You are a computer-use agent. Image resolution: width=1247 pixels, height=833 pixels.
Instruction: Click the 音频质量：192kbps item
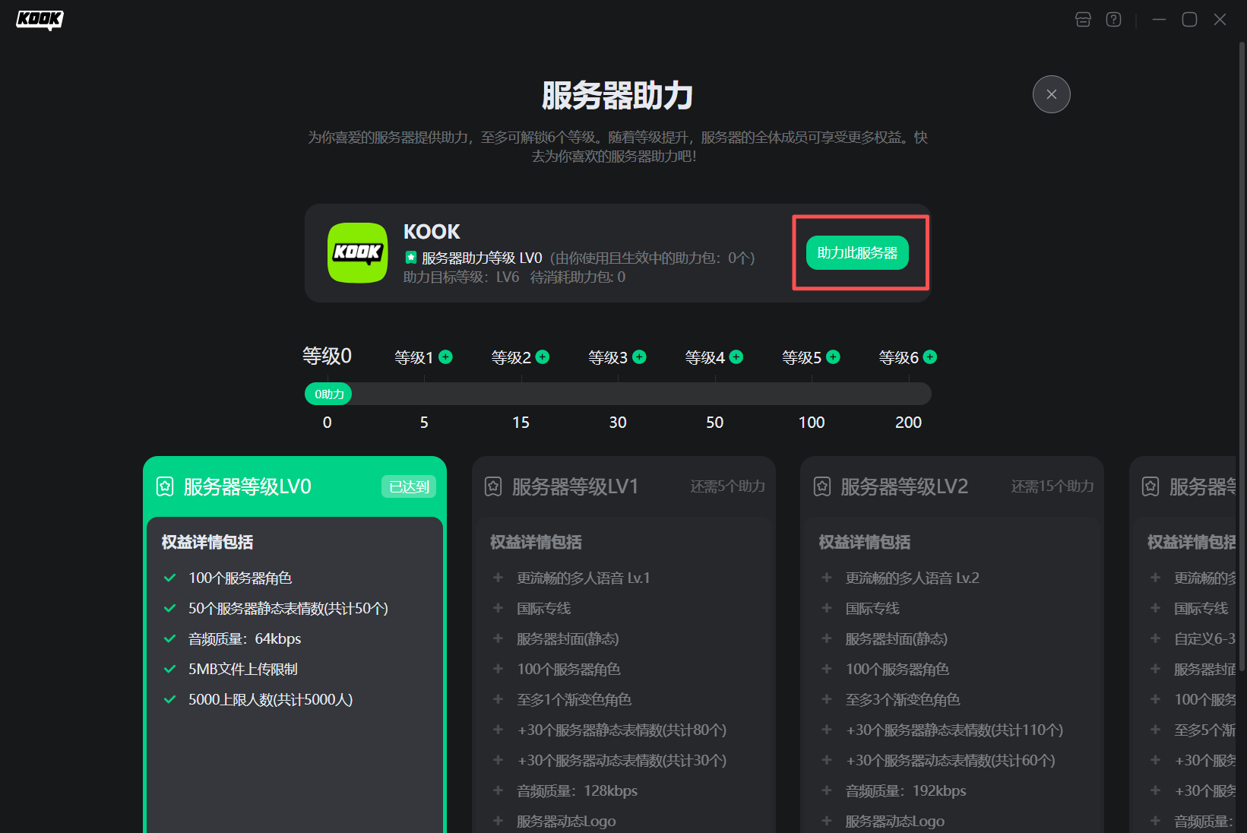tap(906, 790)
